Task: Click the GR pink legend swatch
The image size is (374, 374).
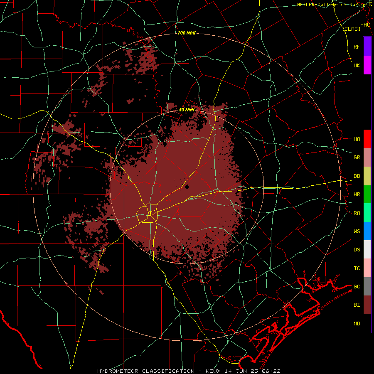Action: click(367, 157)
